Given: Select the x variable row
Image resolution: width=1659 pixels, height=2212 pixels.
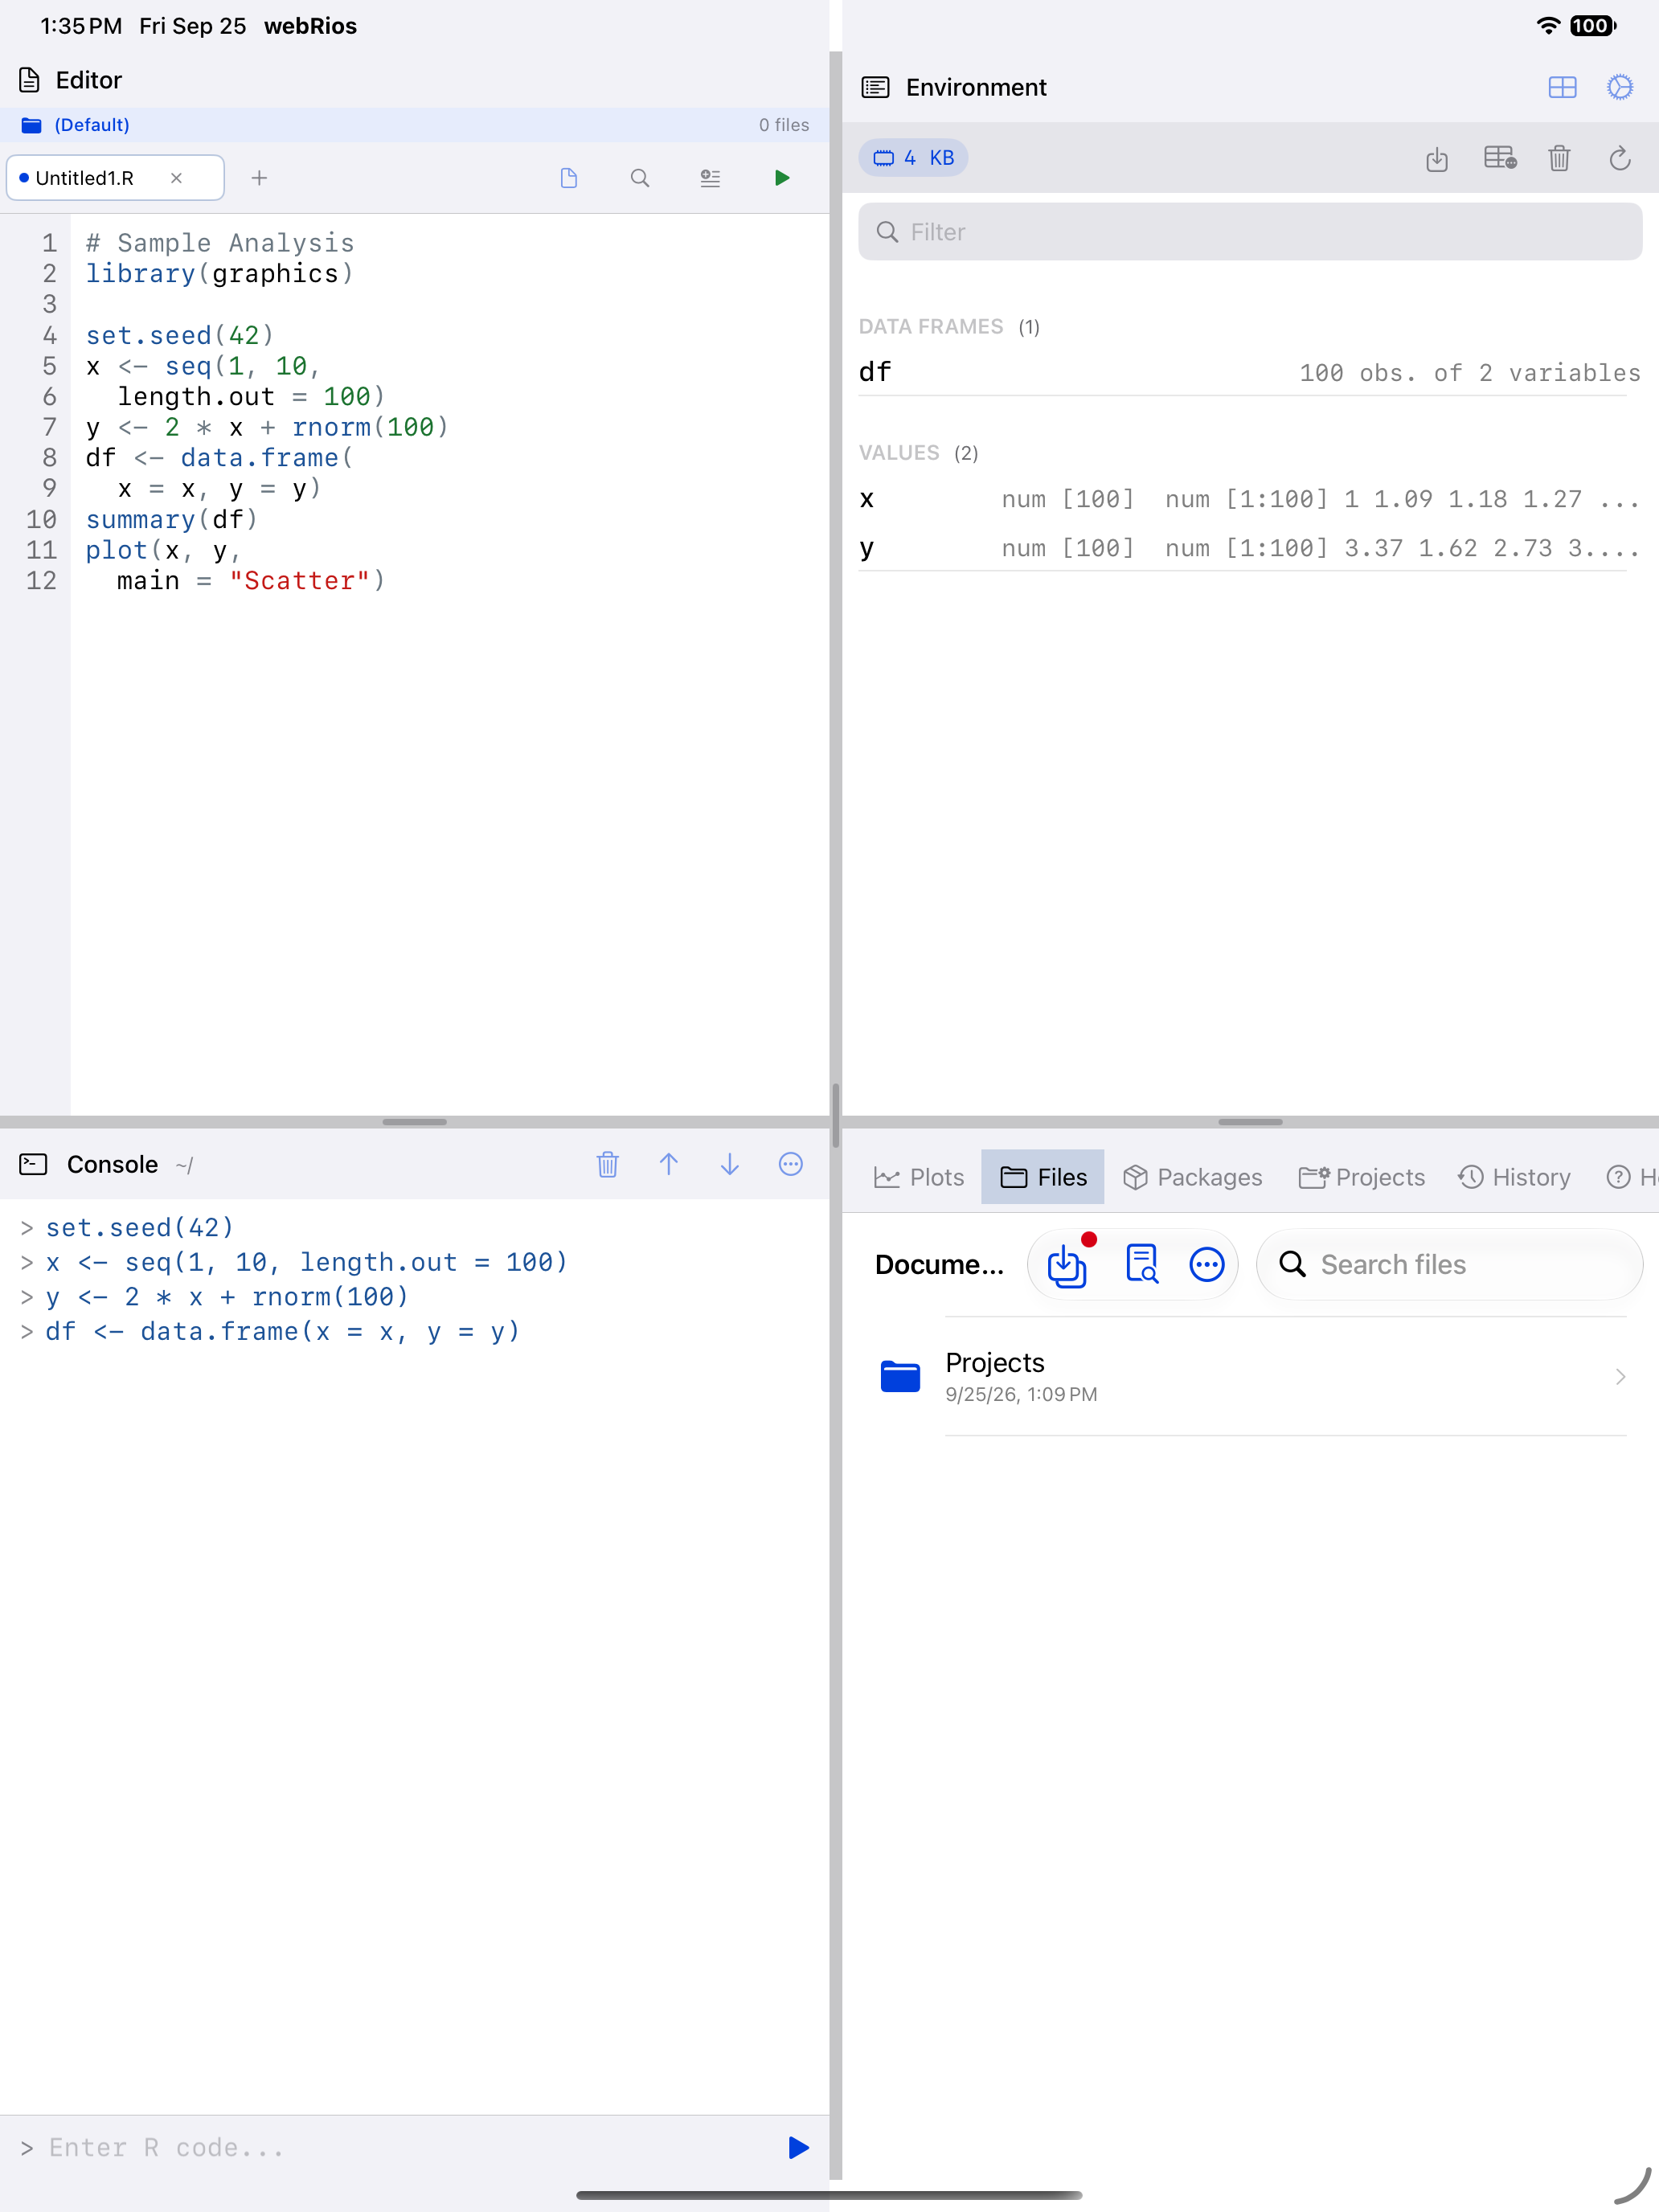Looking at the screenshot, I should (x=1250, y=499).
